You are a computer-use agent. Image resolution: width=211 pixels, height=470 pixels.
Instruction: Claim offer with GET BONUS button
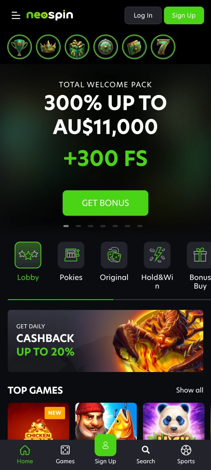105,203
